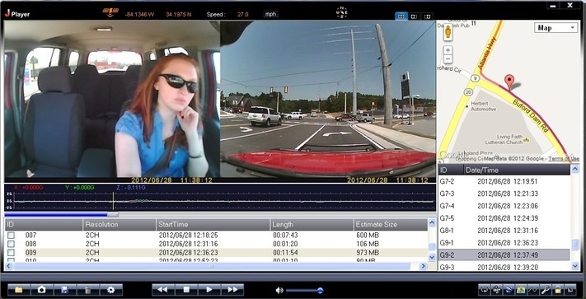Select event G9-2 at 12:37:49
Viewport: 586px width, 299px height.
coord(504,255)
